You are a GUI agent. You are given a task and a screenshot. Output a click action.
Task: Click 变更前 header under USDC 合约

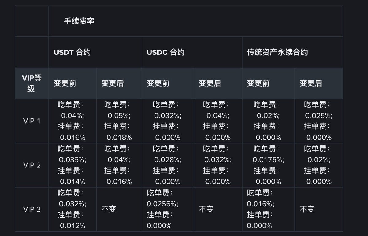pos(158,83)
